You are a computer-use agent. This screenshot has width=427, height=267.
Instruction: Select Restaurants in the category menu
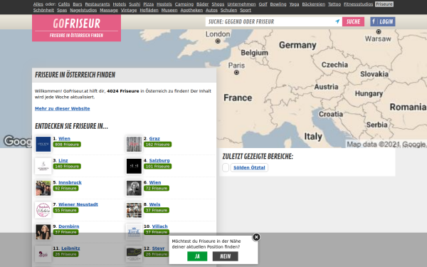click(x=97, y=4)
